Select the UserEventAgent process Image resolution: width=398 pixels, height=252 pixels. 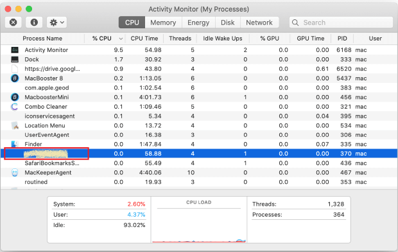[x=47, y=135]
